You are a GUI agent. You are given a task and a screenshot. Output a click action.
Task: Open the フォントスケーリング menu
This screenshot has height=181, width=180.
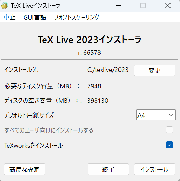click(x=77, y=17)
